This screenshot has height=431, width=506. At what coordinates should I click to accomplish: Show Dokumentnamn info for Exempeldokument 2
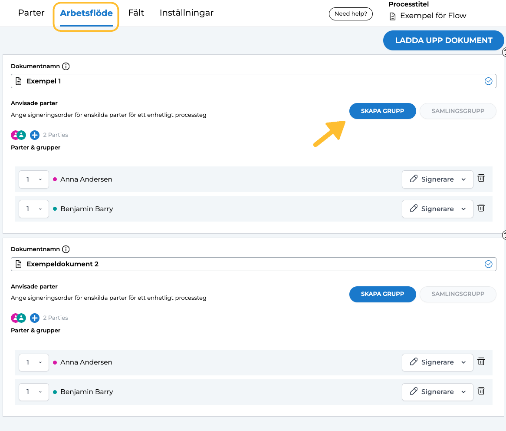(x=66, y=249)
